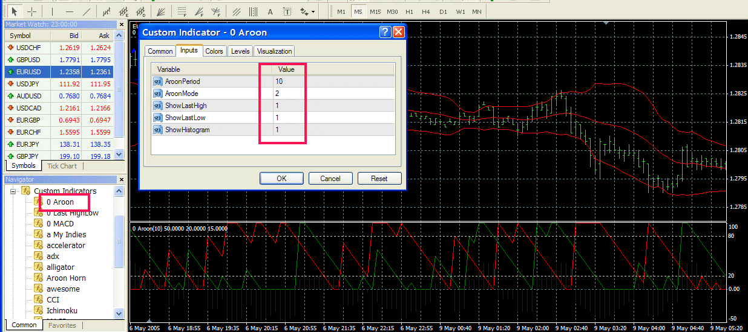This screenshot has height=332, width=748.
Task: Set chart timeframe to H1
Action: pos(410,11)
